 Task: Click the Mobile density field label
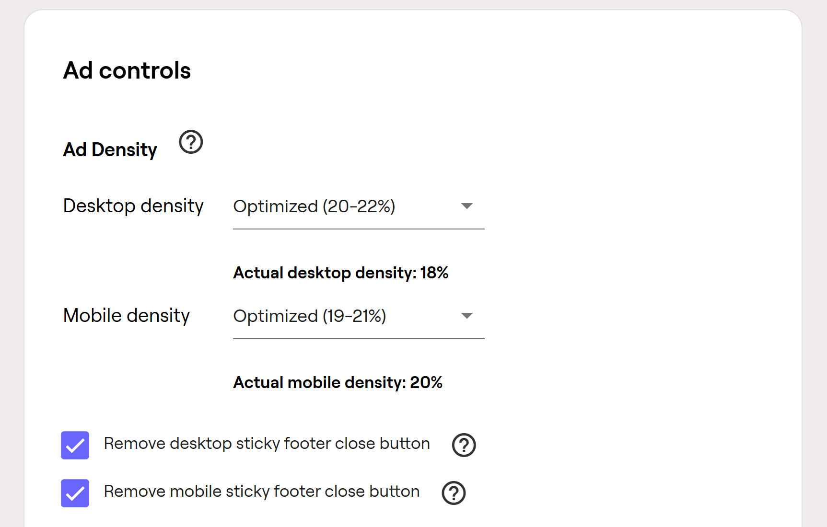tap(127, 316)
